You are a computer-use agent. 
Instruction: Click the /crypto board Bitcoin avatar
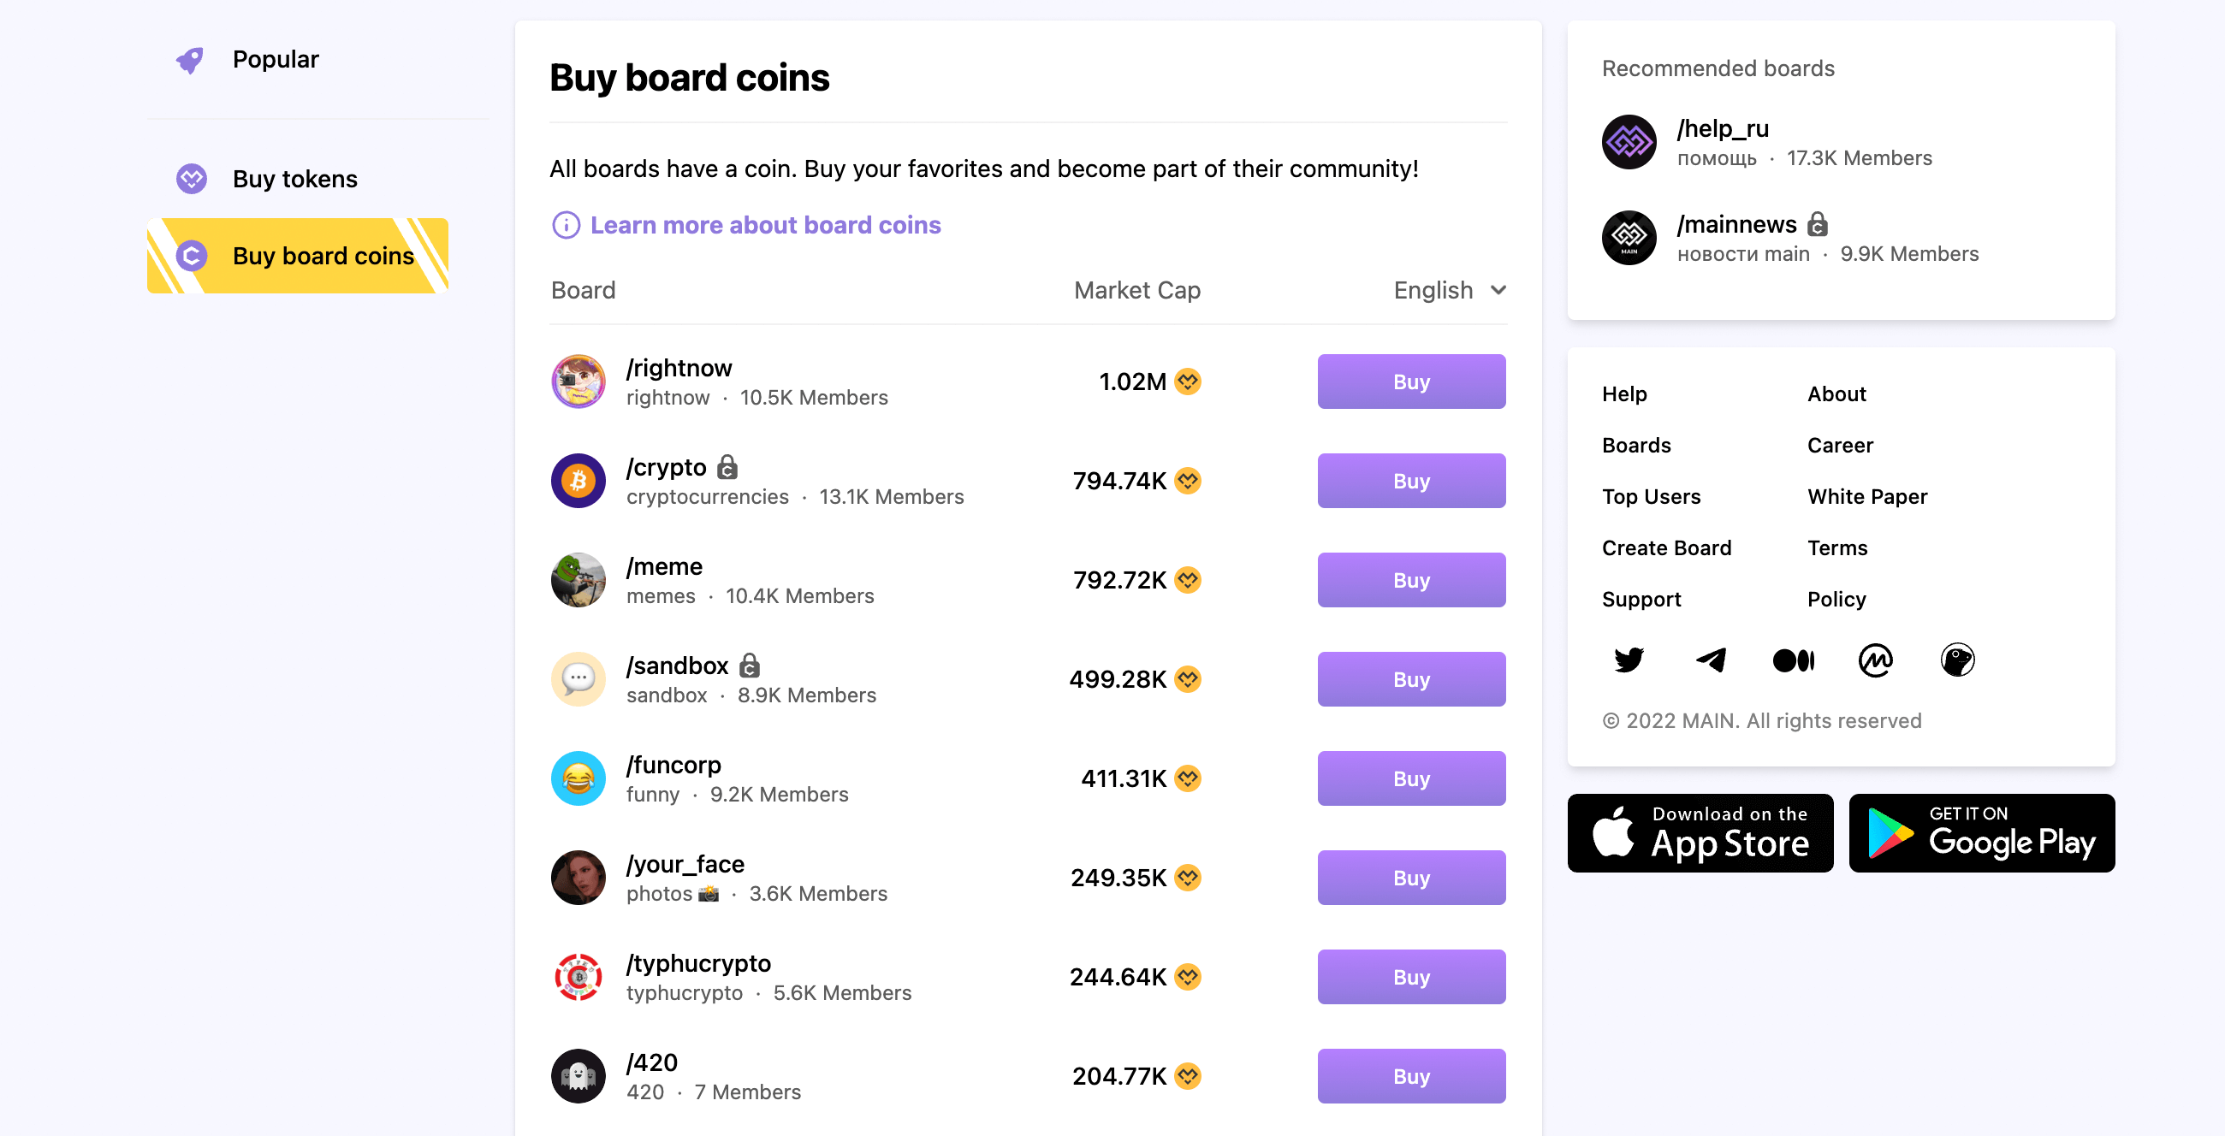(578, 481)
